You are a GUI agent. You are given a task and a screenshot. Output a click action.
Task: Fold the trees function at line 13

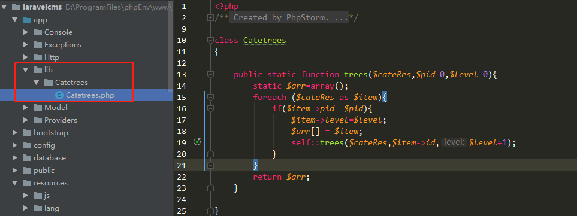point(210,75)
